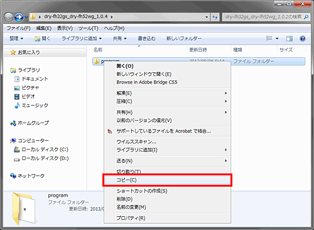This screenshot has width=314, height=230.
Task: Select the ミュージック library icon
Action: coord(17,106)
